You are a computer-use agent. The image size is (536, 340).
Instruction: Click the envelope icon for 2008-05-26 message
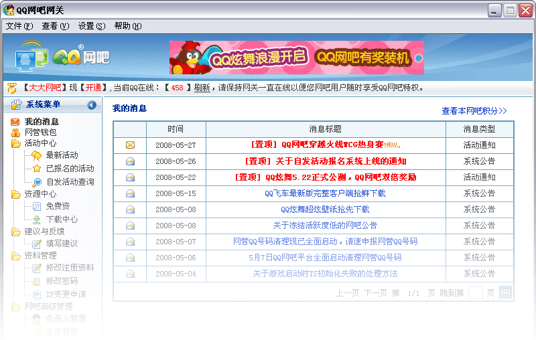[130, 161]
